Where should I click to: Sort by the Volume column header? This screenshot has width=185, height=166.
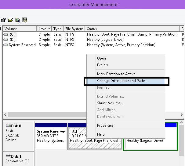coord(20,29)
